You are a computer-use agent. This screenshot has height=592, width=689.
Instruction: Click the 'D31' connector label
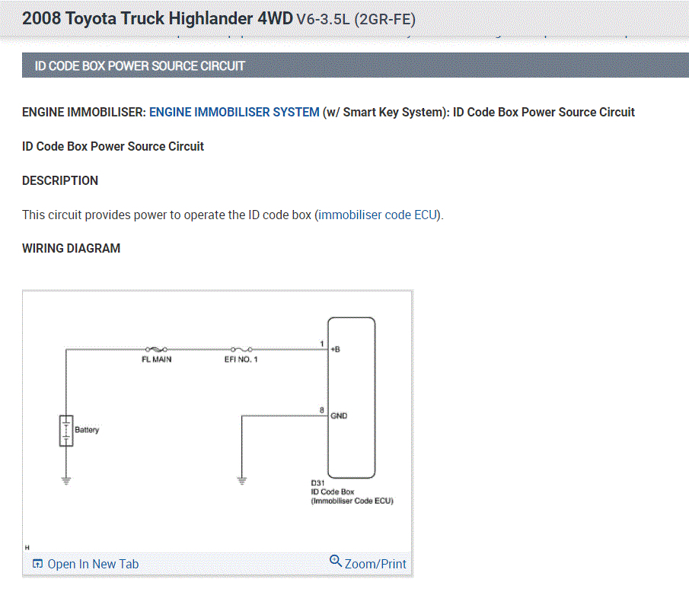[317, 483]
